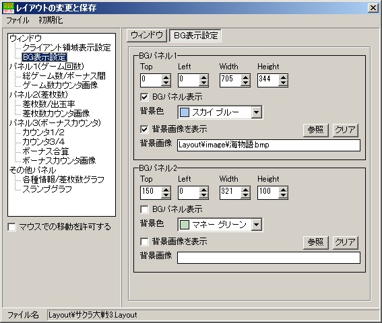
Task: Switch to the ウィンドウ tab
Action: 147,35
